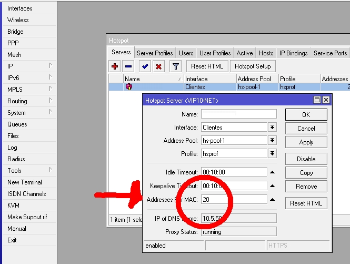This screenshot has height=264, width=350.
Task: Open PPP in the sidebar menu
Action: click(29, 43)
